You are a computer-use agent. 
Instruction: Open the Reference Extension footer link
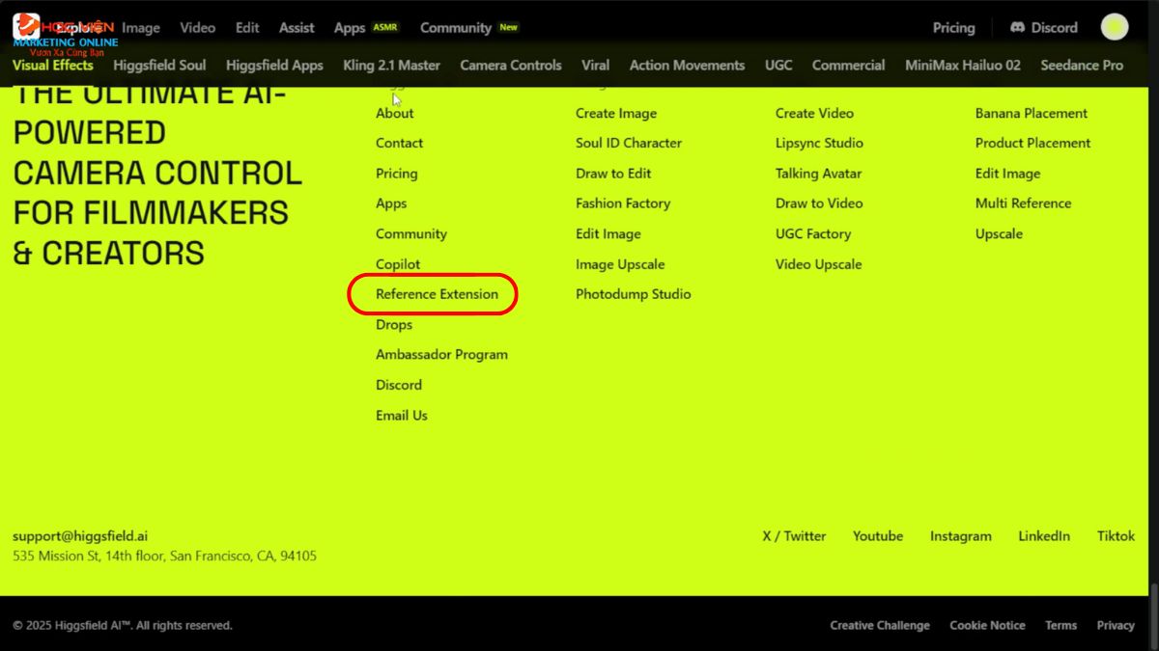point(437,294)
